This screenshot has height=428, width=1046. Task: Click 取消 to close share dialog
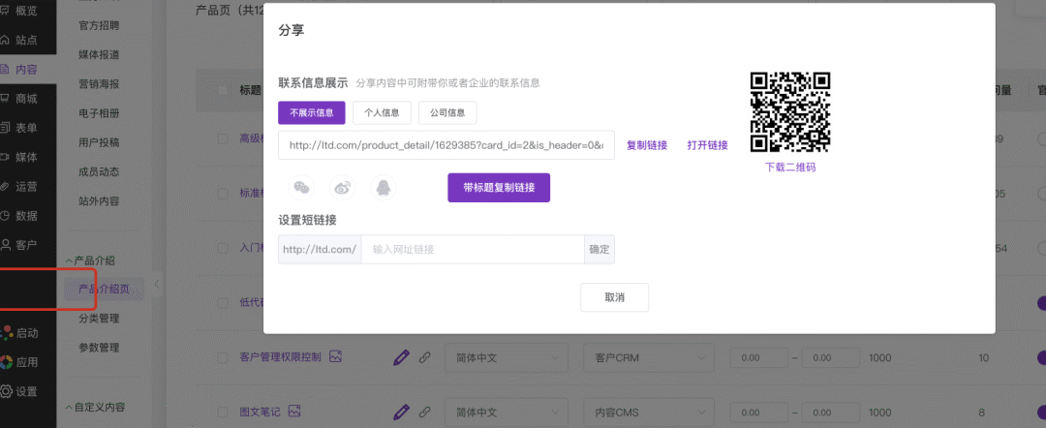tap(614, 297)
